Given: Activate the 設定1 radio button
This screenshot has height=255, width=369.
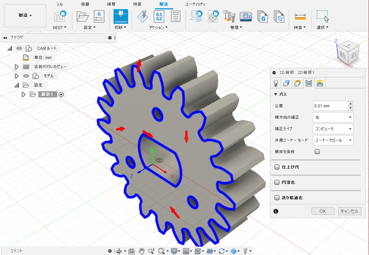Looking at the screenshot, I should tap(61, 94).
